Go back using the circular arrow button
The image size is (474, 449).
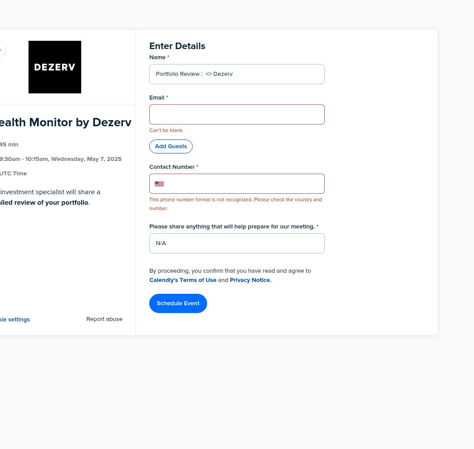coord(1,50)
